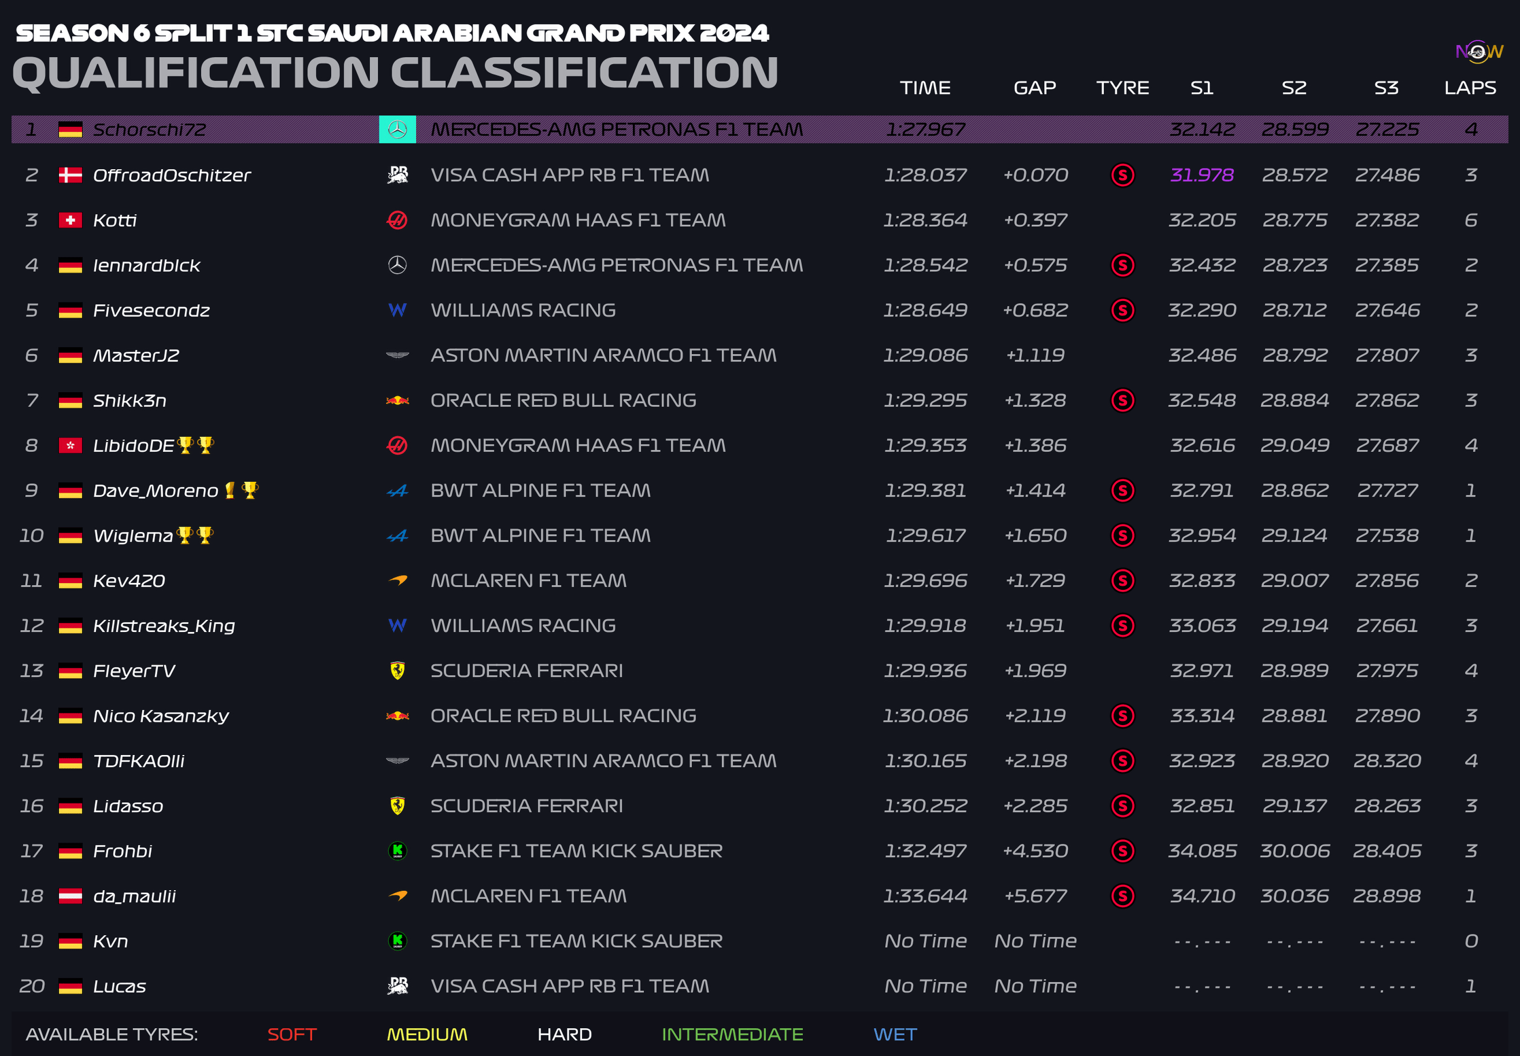Click the Ferrari logo in FleyerTV's row

397,671
